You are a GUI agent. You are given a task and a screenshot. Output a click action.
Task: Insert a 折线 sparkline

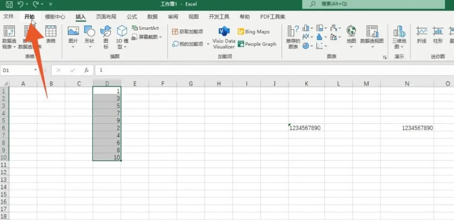click(421, 35)
